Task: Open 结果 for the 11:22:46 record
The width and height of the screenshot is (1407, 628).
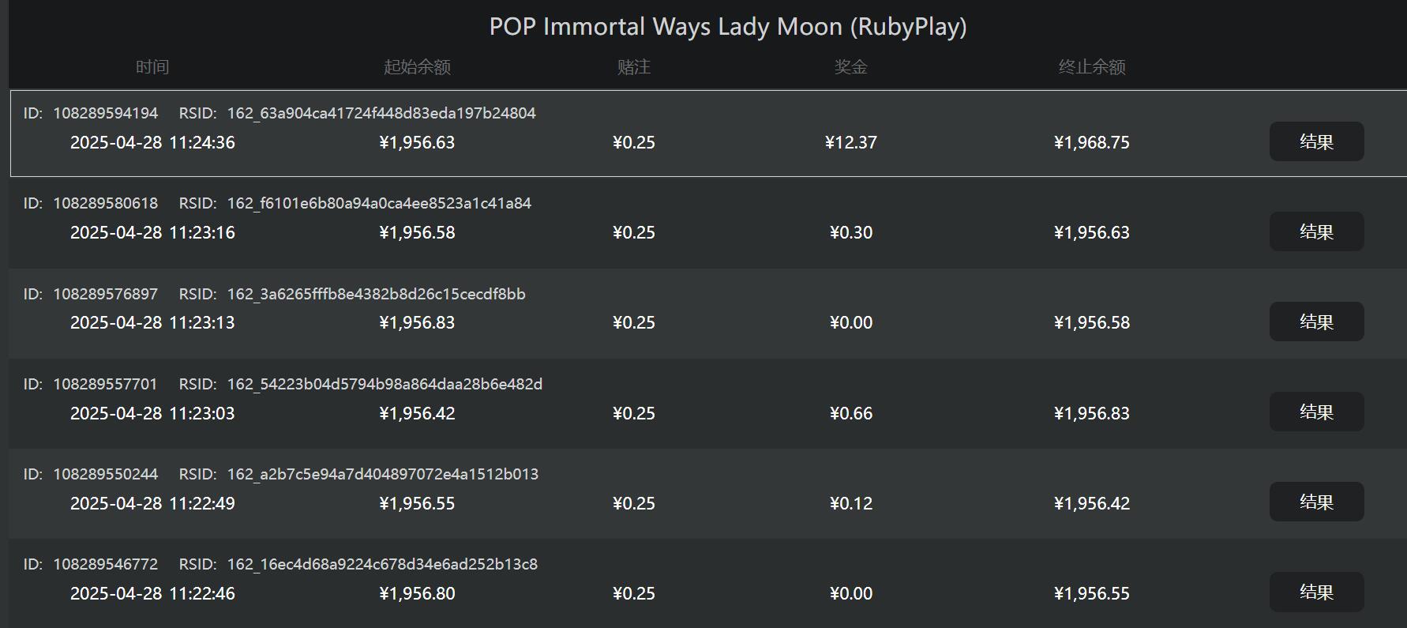Action: coord(1316,592)
